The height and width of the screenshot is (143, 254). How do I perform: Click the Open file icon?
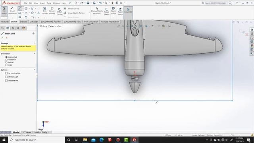[82, 3]
